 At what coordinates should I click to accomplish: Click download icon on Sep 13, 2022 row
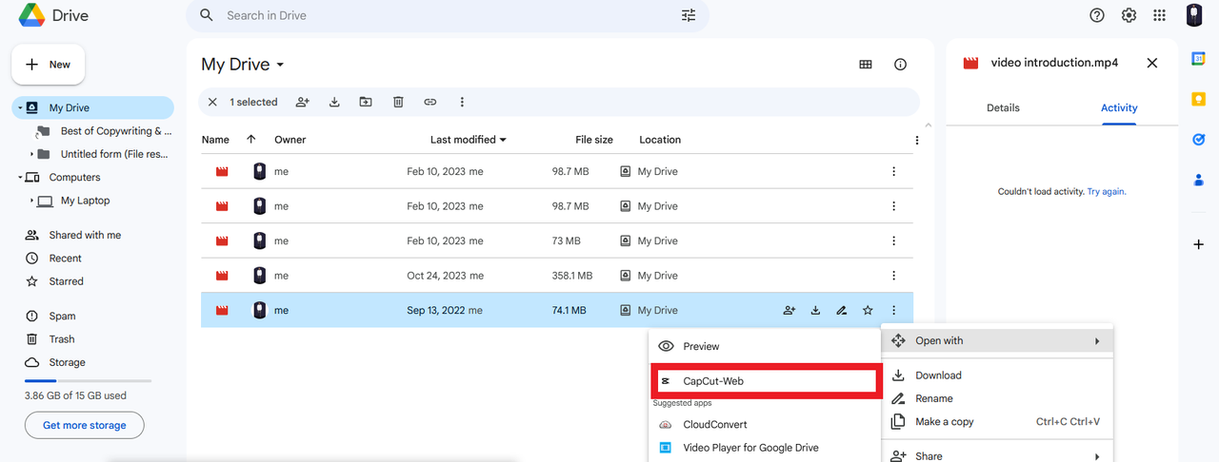816,310
